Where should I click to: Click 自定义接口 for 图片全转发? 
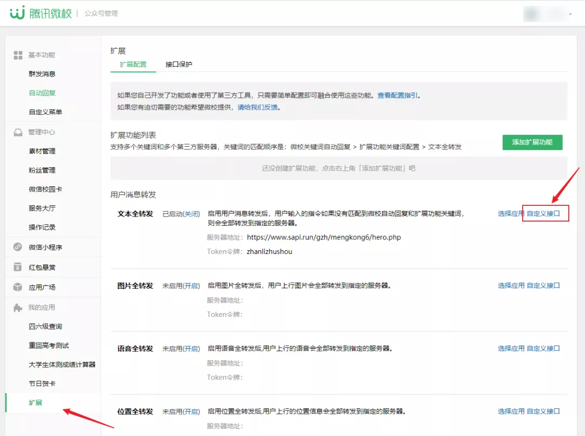tap(544, 285)
